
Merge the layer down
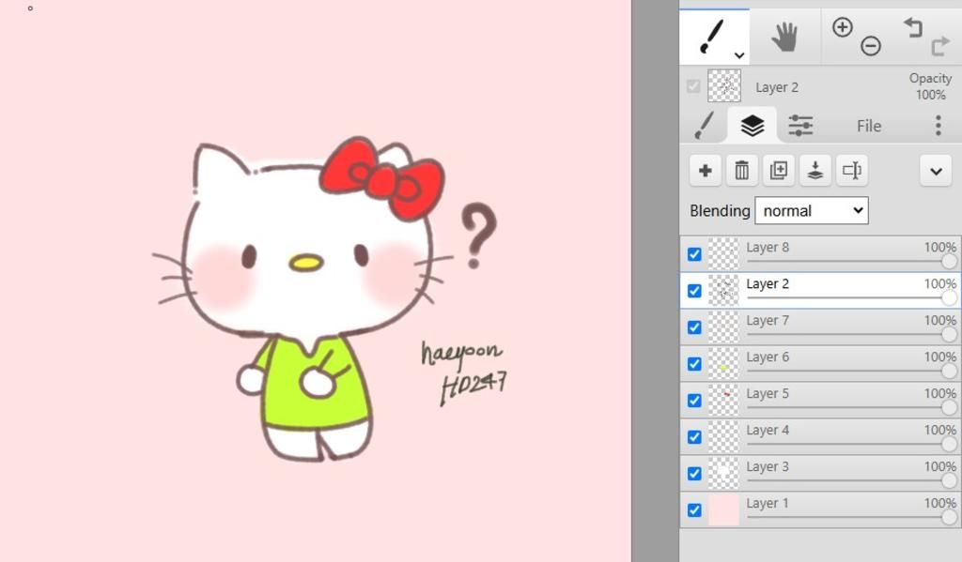pyautogui.click(x=815, y=171)
